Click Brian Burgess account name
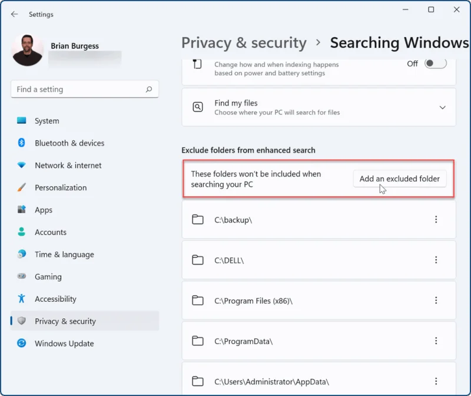The image size is (471, 396). click(x=75, y=46)
